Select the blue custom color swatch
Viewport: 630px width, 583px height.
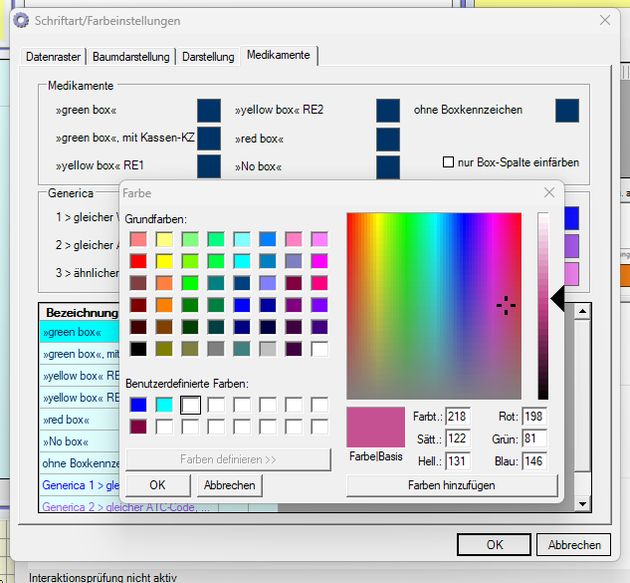(138, 405)
